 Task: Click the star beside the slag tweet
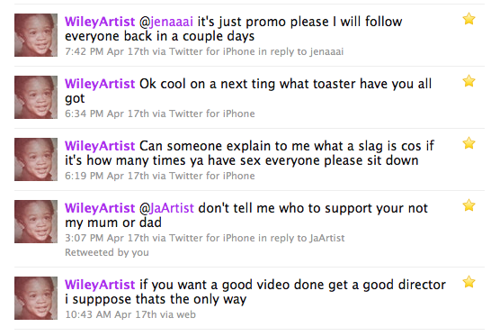tap(469, 143)
